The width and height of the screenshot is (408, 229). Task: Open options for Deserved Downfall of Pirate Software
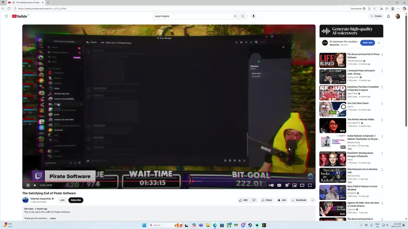coord(382,55)
